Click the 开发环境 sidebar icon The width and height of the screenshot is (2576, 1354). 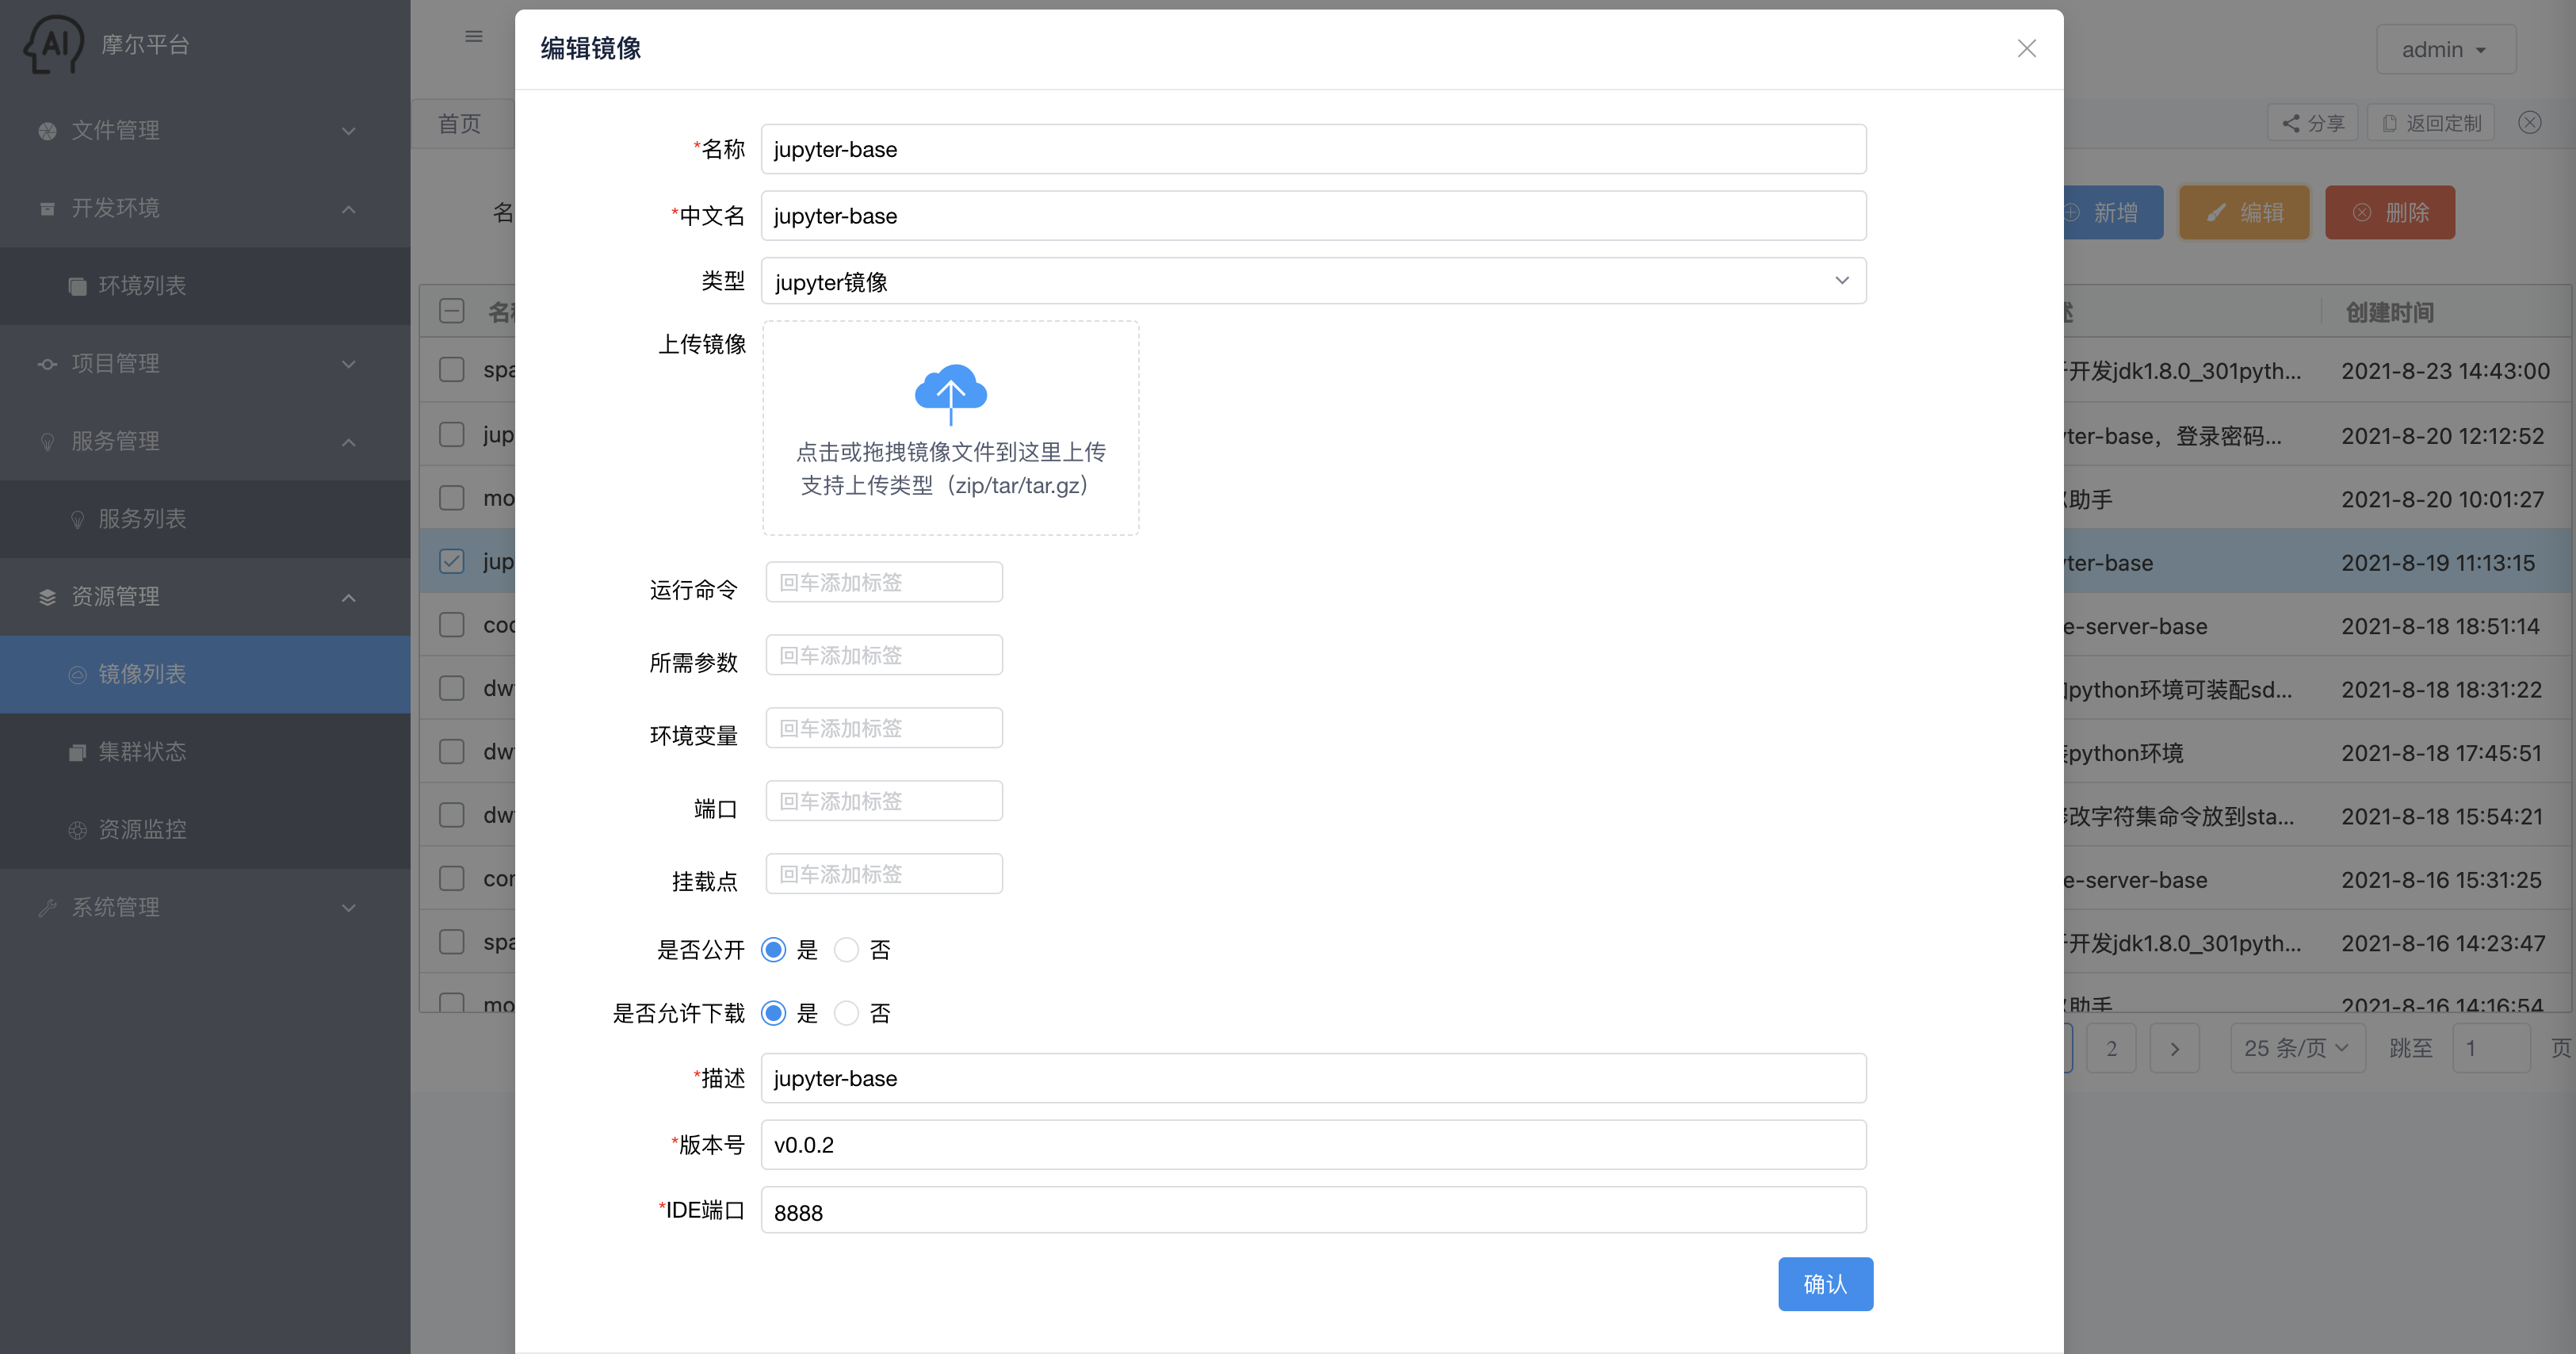[x=47, y=209]
